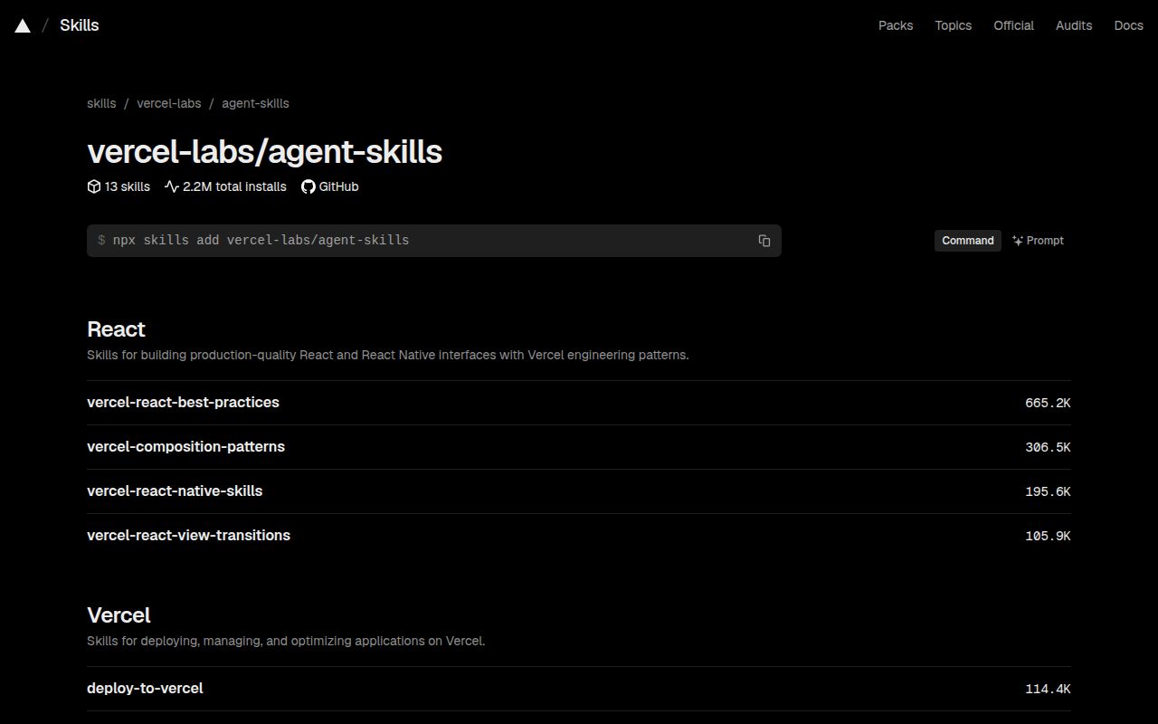Switch to the Command tab
The image size is (1158, 724).
(x=968, y=241)
